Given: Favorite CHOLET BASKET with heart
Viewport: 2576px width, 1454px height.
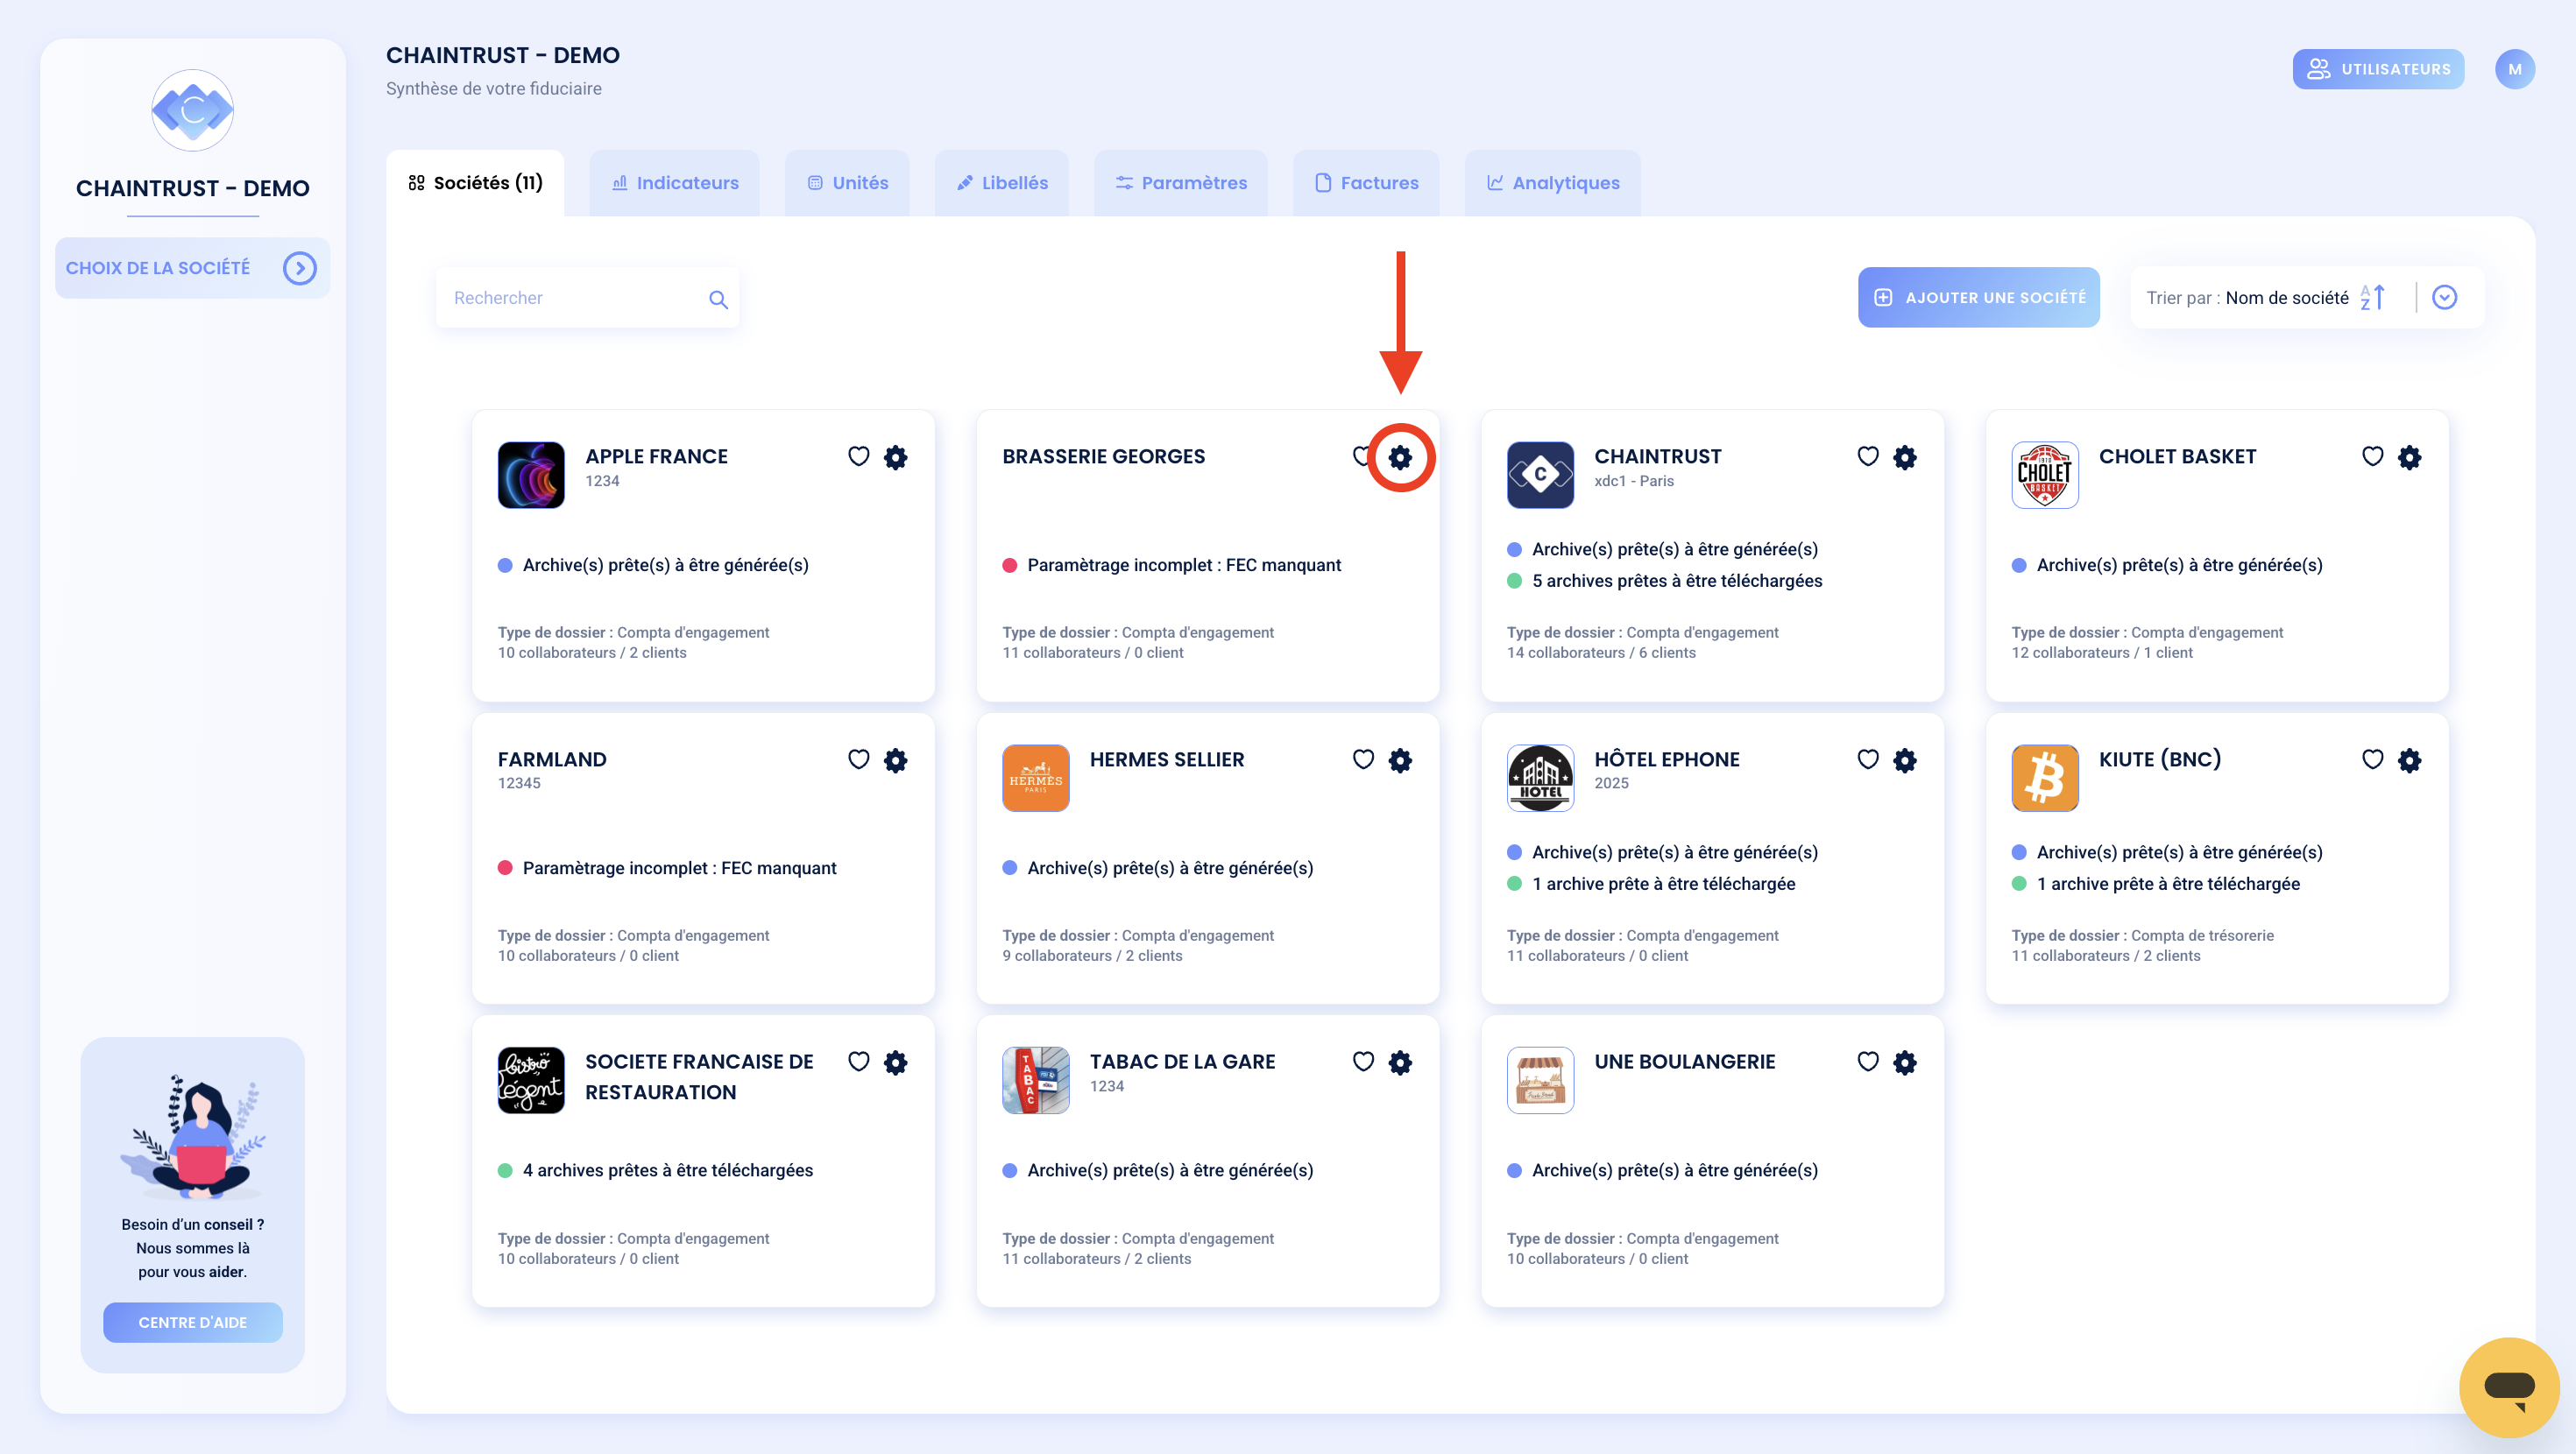Looking at the screenshot, I should pyautogui.click(x=2373, y=456).
